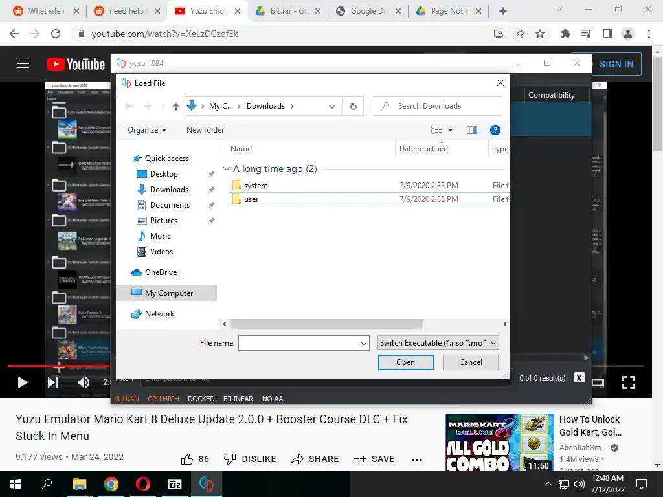The width and height of the screenshot is (663, 497).
Task: Open the Switch Executable file type dropdown
Action: pyautogui.click(x=438, y=343)
